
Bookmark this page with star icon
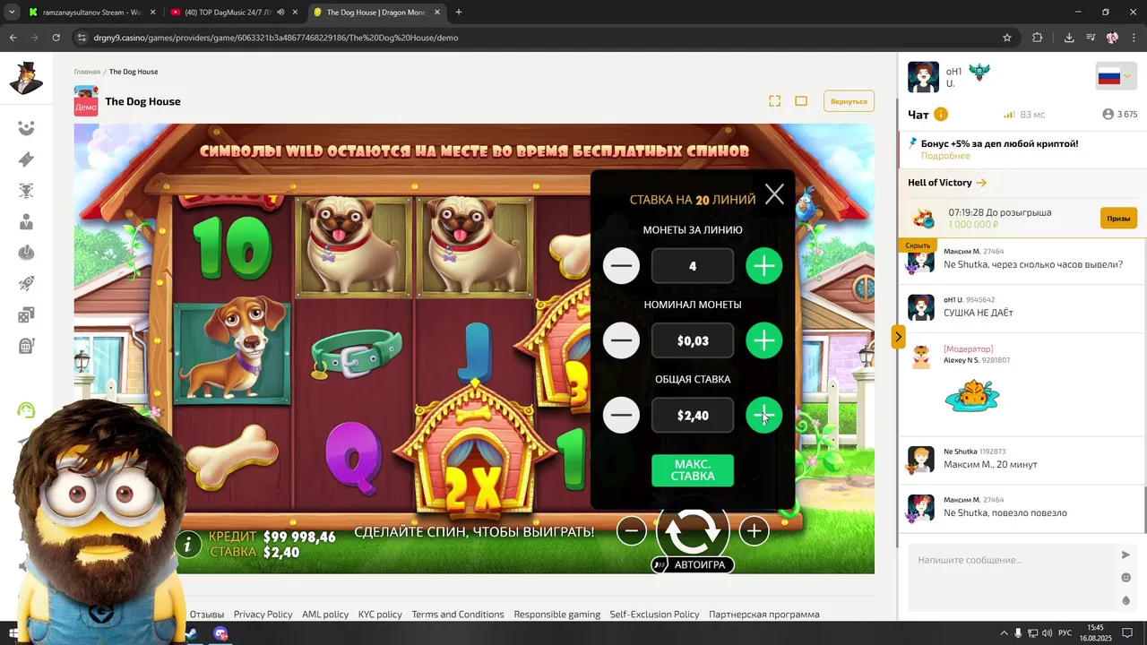[1006, 38]
